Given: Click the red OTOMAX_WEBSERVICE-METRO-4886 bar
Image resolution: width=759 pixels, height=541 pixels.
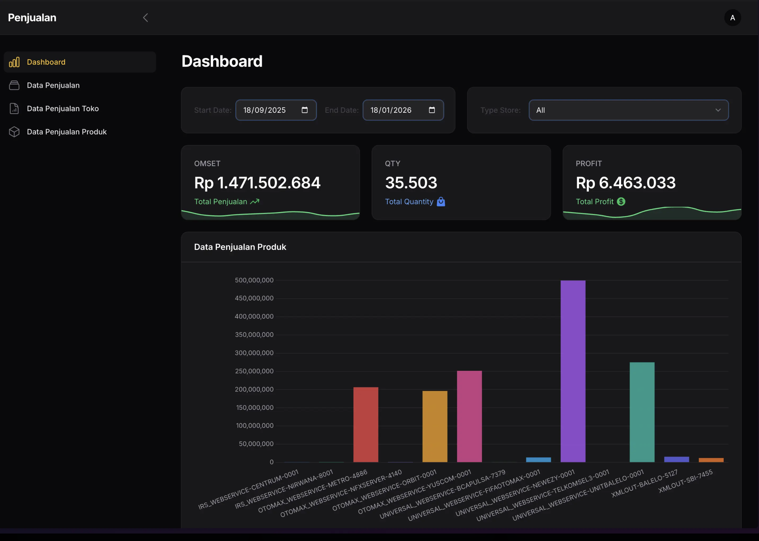Looking at the screenshot, I should click(366, 424).
